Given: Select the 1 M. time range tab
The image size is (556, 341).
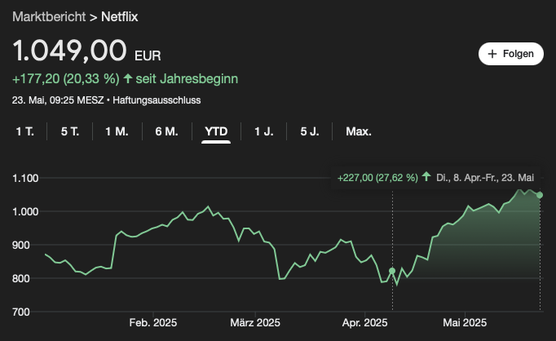Looking at the screenshot, I should pyautogui.click(x=117, y=131).
